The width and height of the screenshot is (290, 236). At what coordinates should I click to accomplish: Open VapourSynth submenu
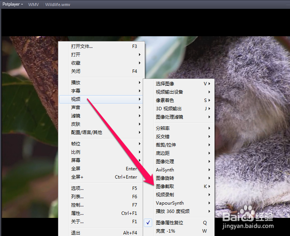(x=179, y=203)
